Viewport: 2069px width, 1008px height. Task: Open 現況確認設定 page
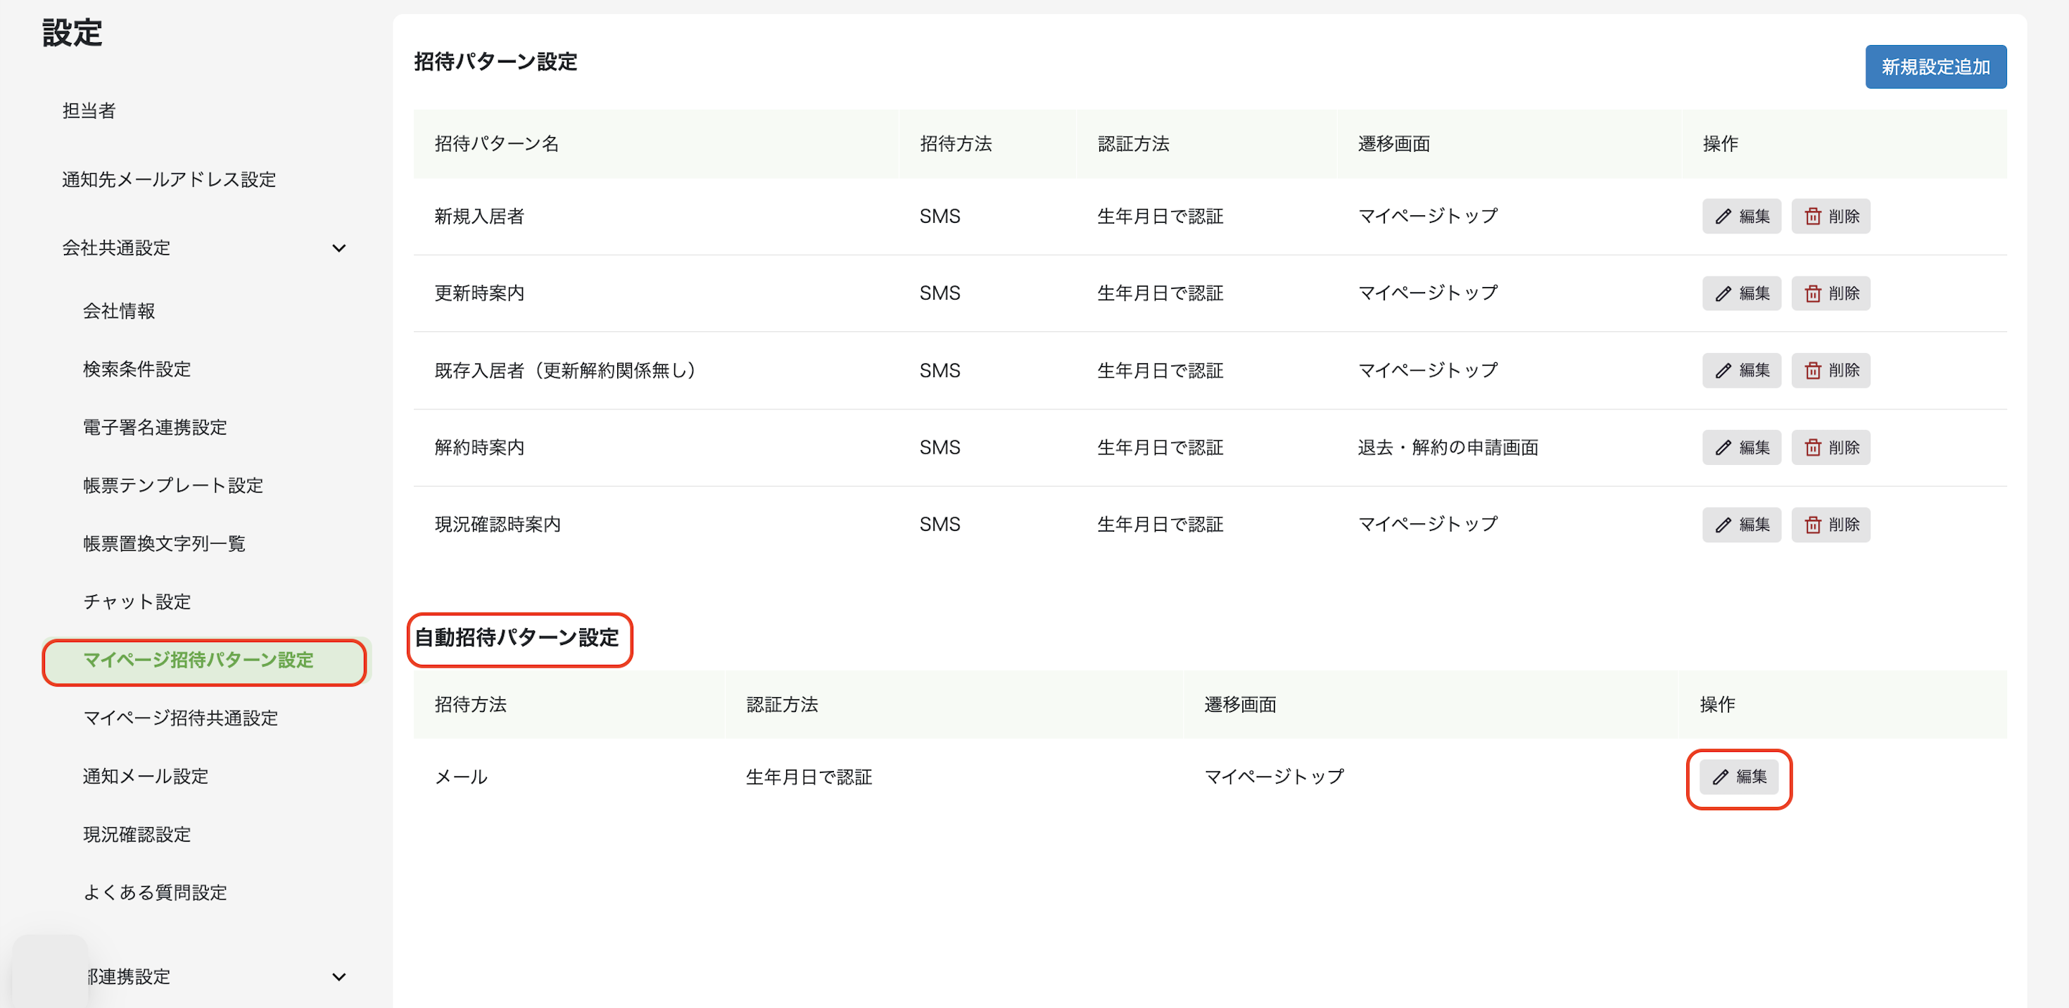coord(137,834)
